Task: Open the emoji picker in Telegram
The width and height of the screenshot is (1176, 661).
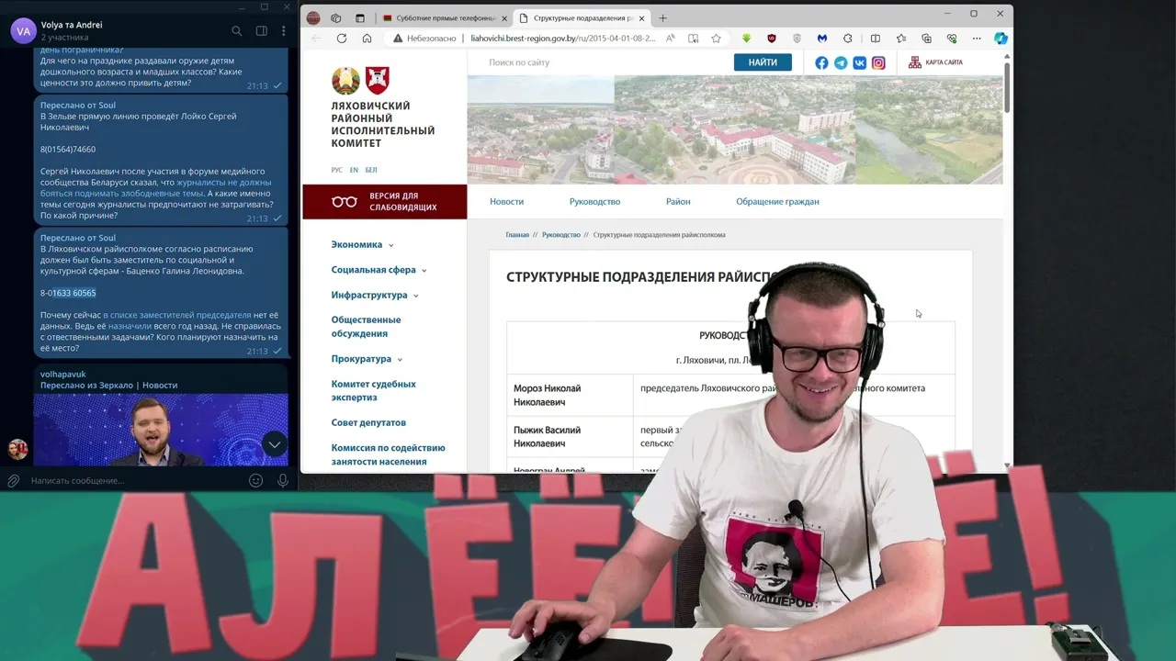Action: 256,480
